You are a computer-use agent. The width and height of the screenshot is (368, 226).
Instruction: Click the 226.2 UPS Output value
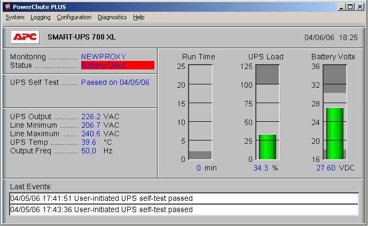click(91, 116)
